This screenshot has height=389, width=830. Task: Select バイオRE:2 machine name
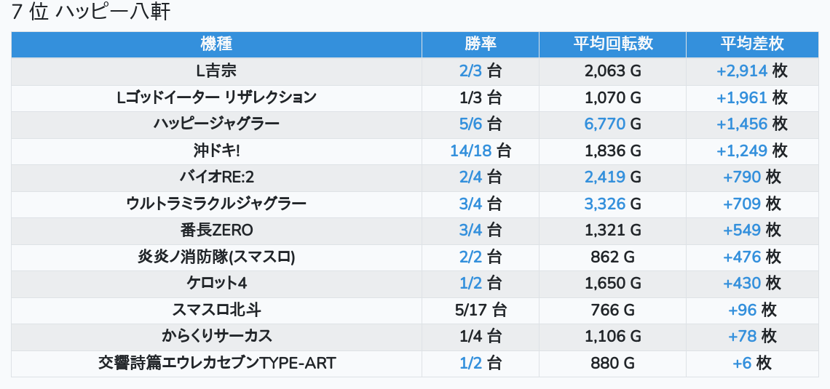216,177
